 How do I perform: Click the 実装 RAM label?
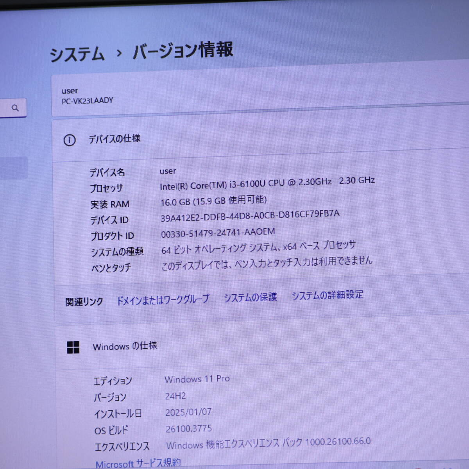(x=110, y=204)
